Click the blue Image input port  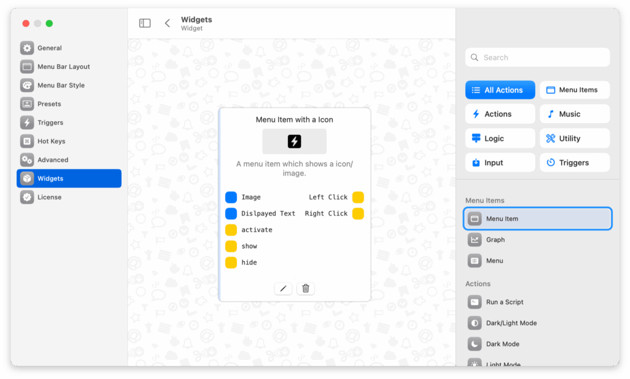tap(231, 197)
